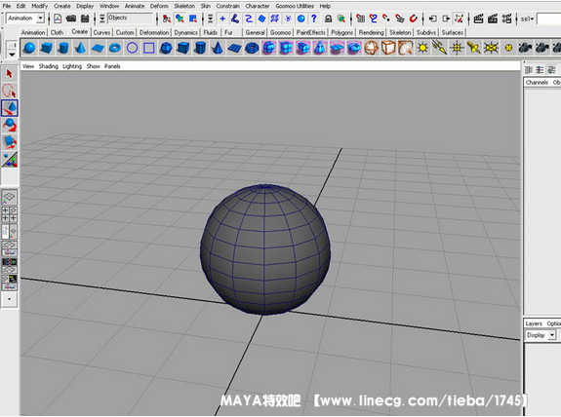
Task: Choose the Scale tool in toolbox
Action: pyautogui.click(x=10, y=142)
